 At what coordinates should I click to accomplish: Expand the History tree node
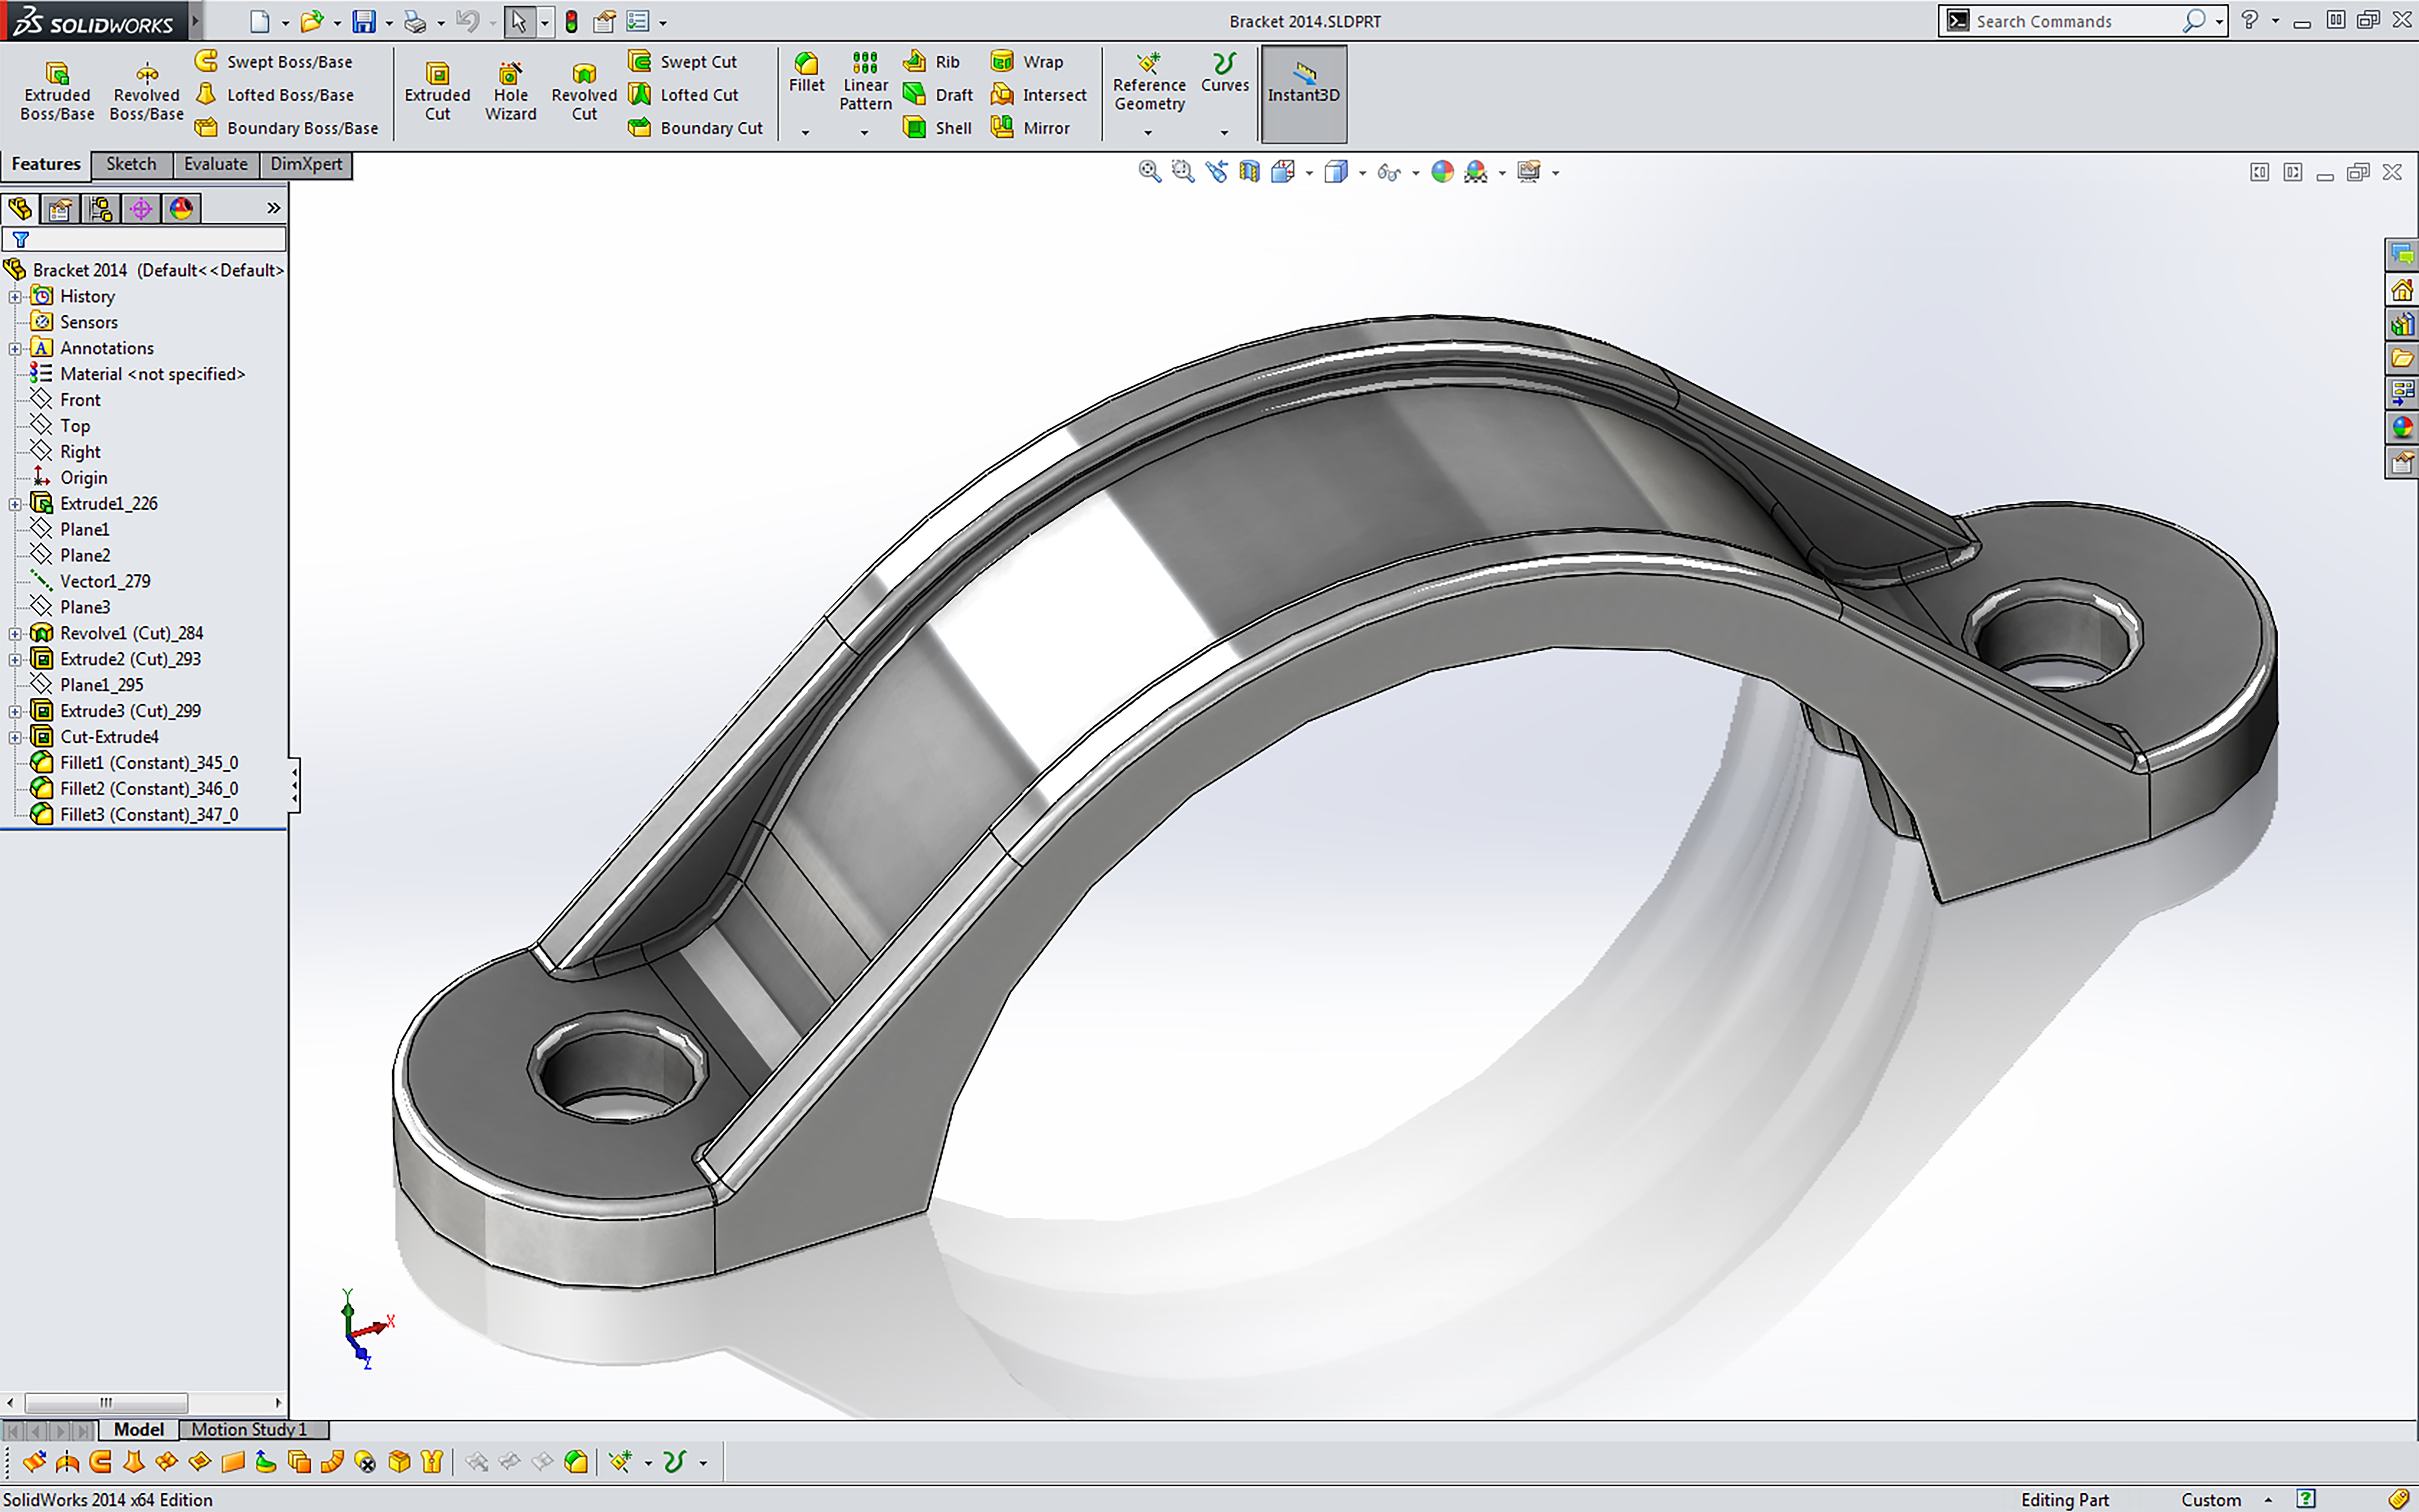pos(15,297)
